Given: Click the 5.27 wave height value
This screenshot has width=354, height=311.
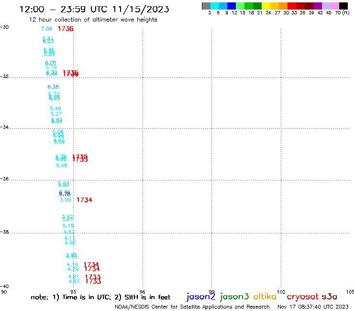Looking at the screenshot, I should click(x=56, y=114).
